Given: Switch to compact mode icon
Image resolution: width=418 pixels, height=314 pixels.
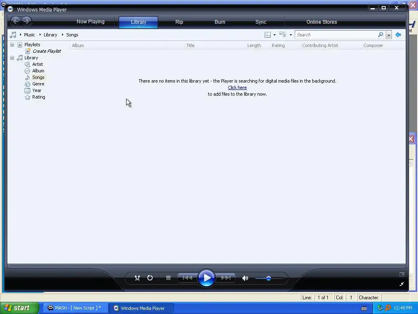Looking at the screenshot, I should point(402,284).
